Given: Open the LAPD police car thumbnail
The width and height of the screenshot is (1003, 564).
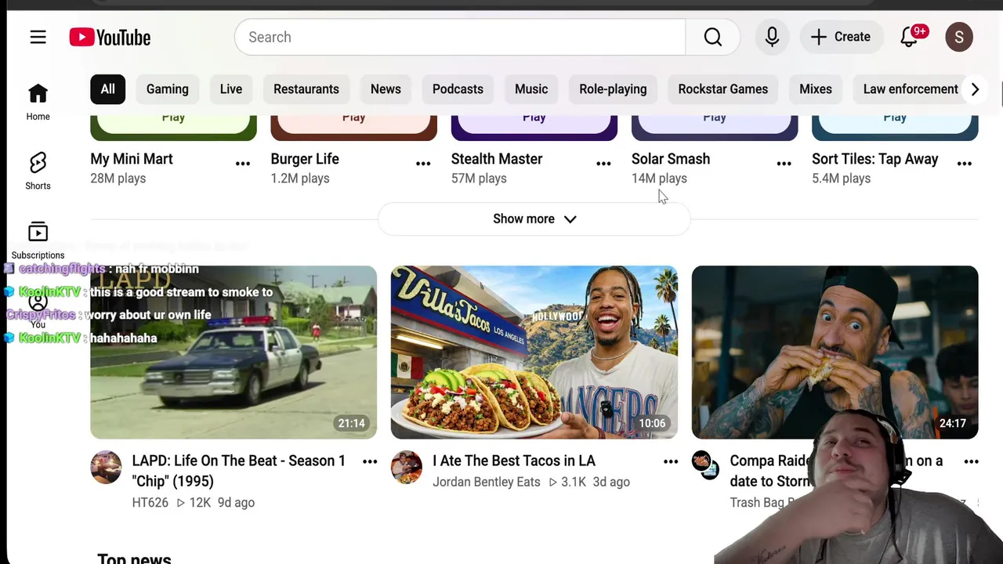Looking at the screenshot, I should (234, 352).
